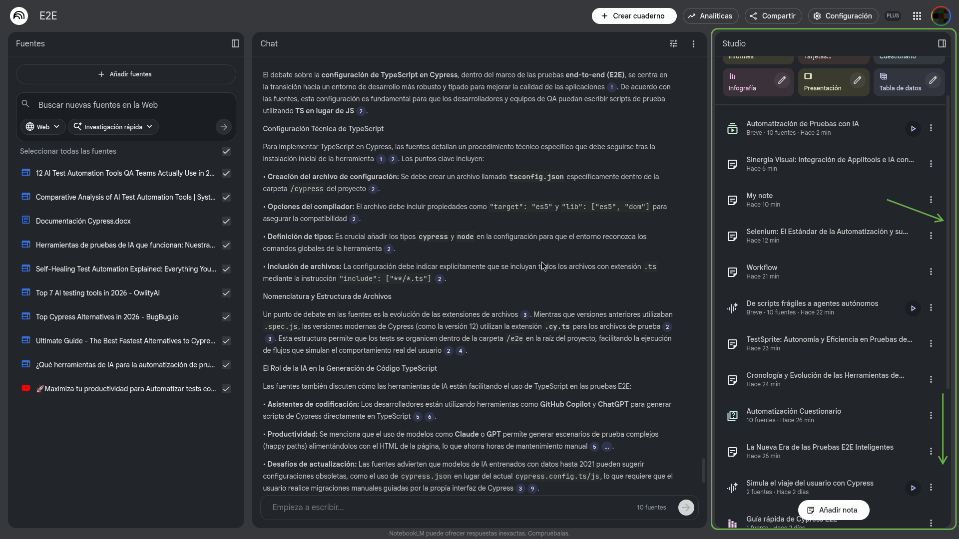Open the Chat more options menu
Viewport: 959px width, 539px height.
click(693, 44)
